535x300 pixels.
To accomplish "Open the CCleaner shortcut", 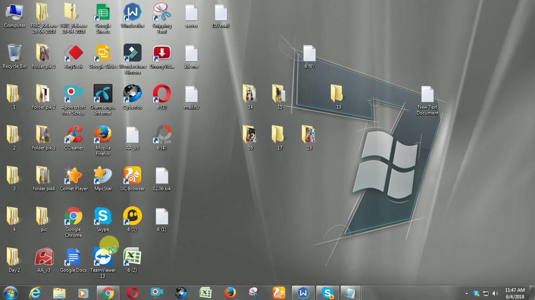I will pos(74,138).
